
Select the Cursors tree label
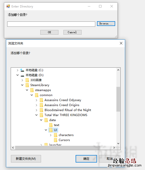pyautogui.click(x=64, y=140)
